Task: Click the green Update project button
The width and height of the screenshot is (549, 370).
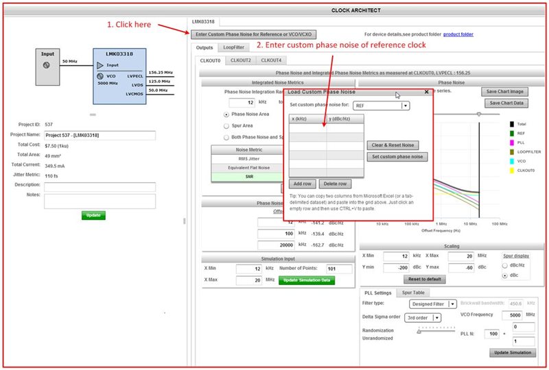Action: [x=93, y=215]
